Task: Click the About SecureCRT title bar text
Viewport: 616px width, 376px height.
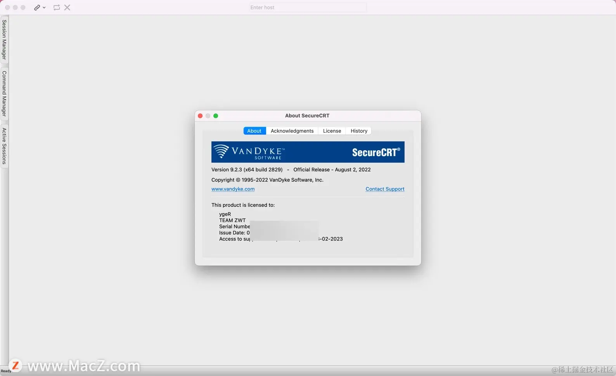Action: point(307,115)
